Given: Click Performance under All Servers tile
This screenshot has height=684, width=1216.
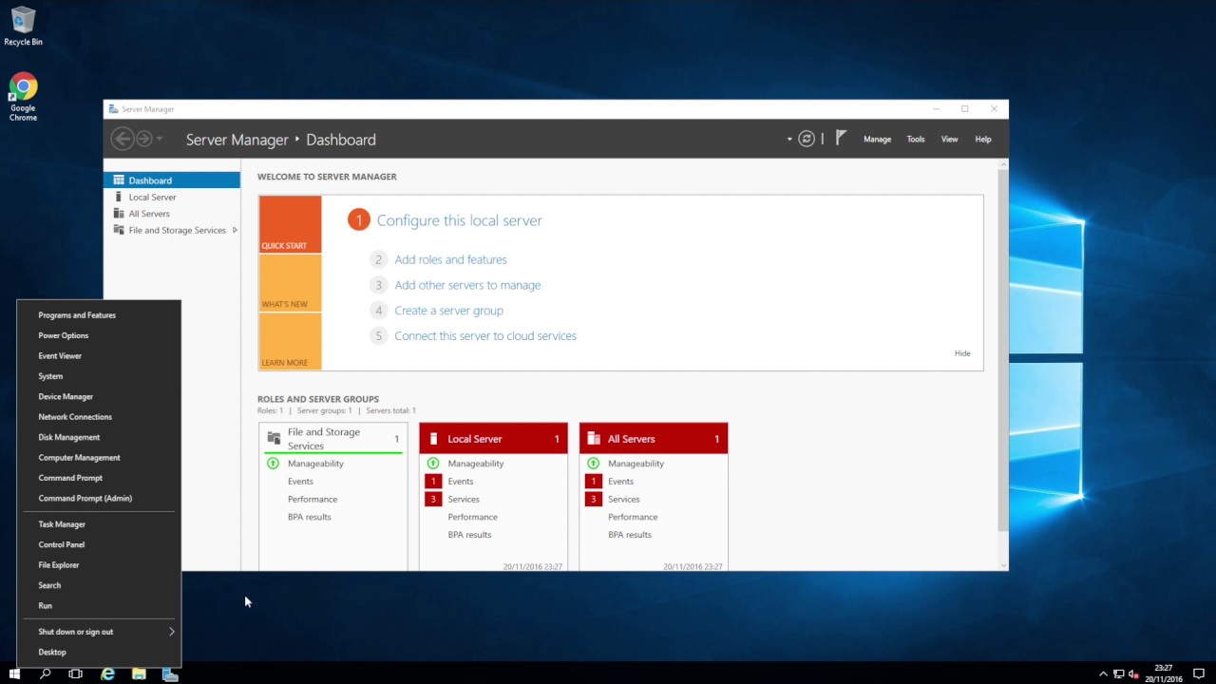Looking at the screenshot, I should (633, 517).
